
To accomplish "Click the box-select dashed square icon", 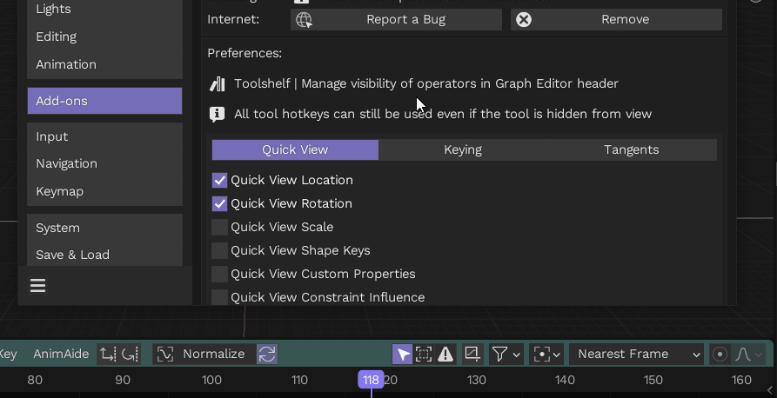I will coord(424,354).
